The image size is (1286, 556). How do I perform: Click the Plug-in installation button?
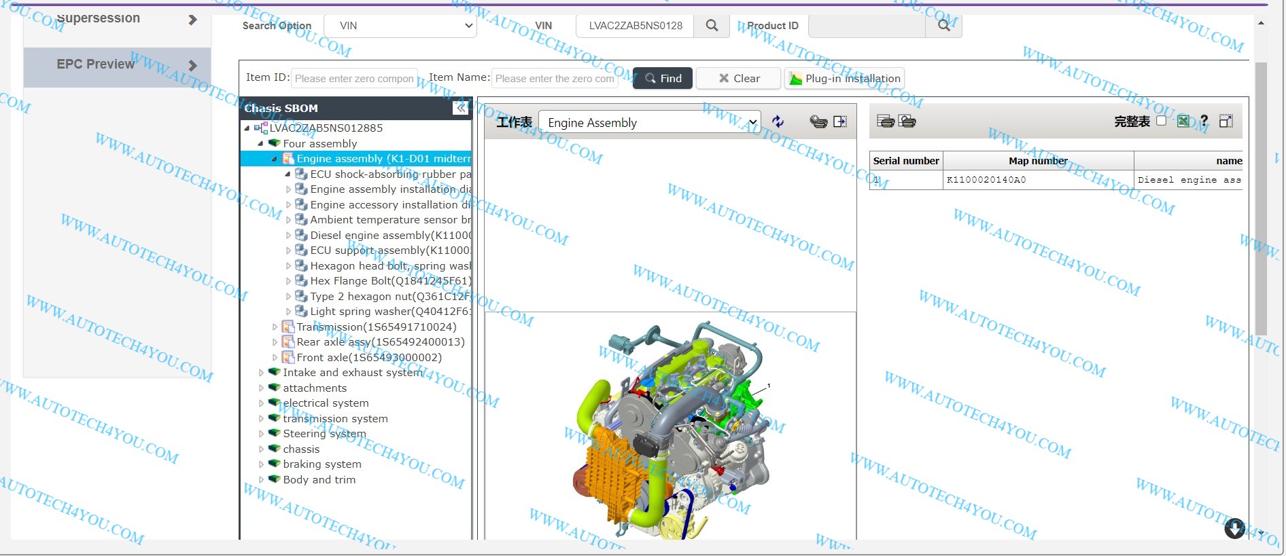(844, 78)
